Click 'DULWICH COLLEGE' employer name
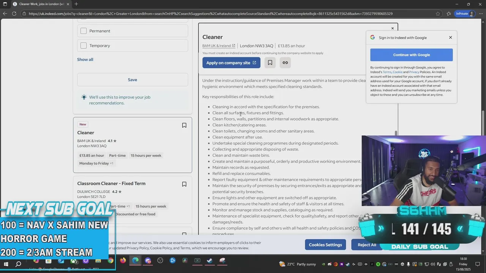 click(94, 192)
